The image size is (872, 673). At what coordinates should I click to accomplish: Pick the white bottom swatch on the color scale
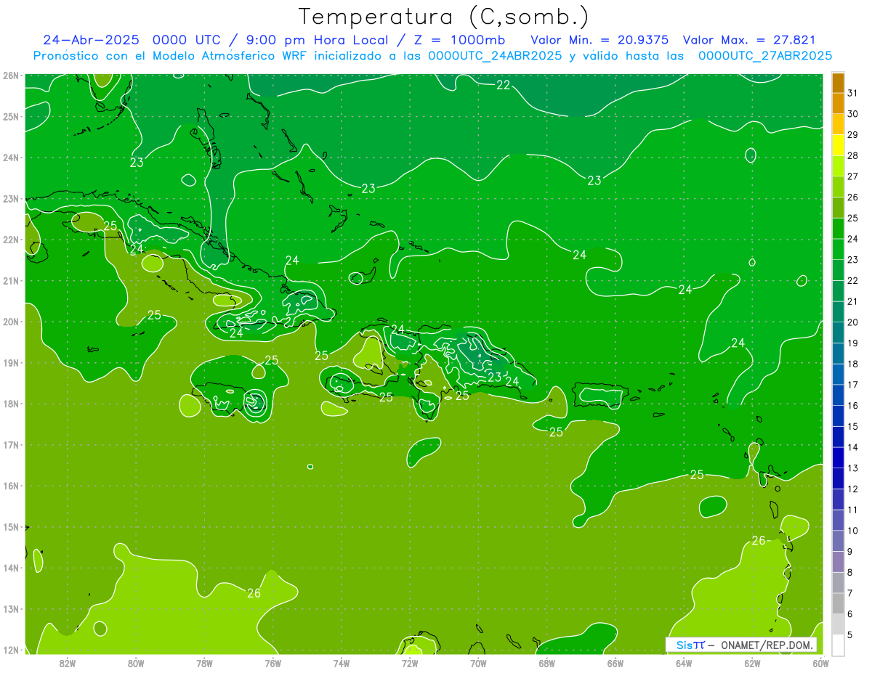pos(839,645)
